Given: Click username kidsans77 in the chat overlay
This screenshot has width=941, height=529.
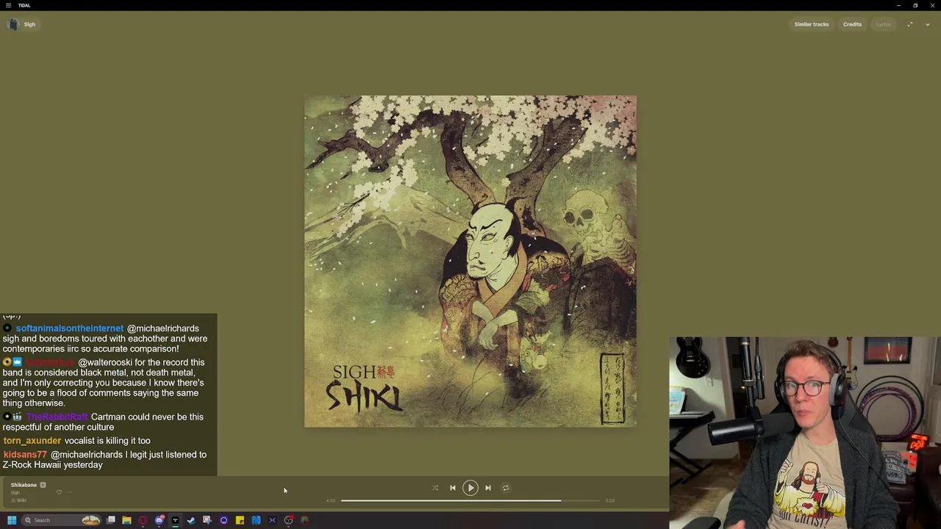Looking at the screenshot, I should (25, 455).
